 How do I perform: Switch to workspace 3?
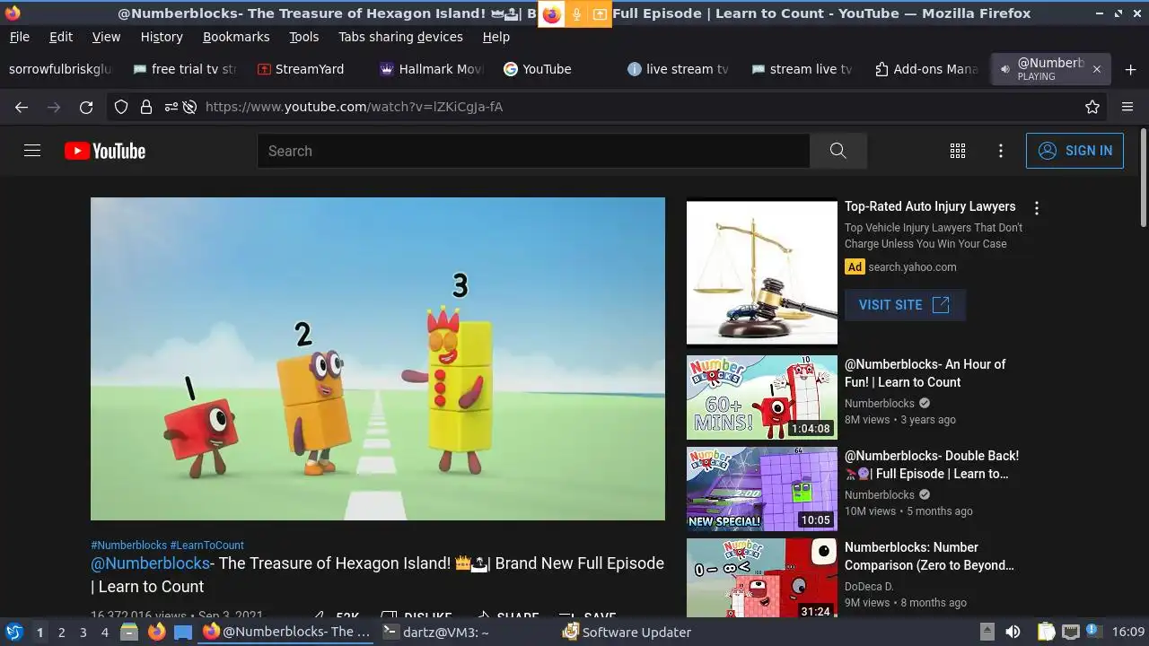[83, 633]
